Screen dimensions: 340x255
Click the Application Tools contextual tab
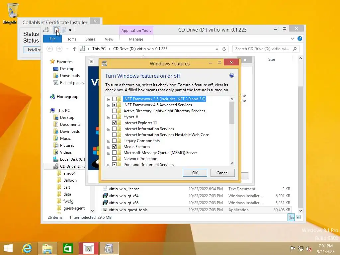[x=136, y=31]
